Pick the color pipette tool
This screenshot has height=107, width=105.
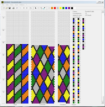pos(44,8)
